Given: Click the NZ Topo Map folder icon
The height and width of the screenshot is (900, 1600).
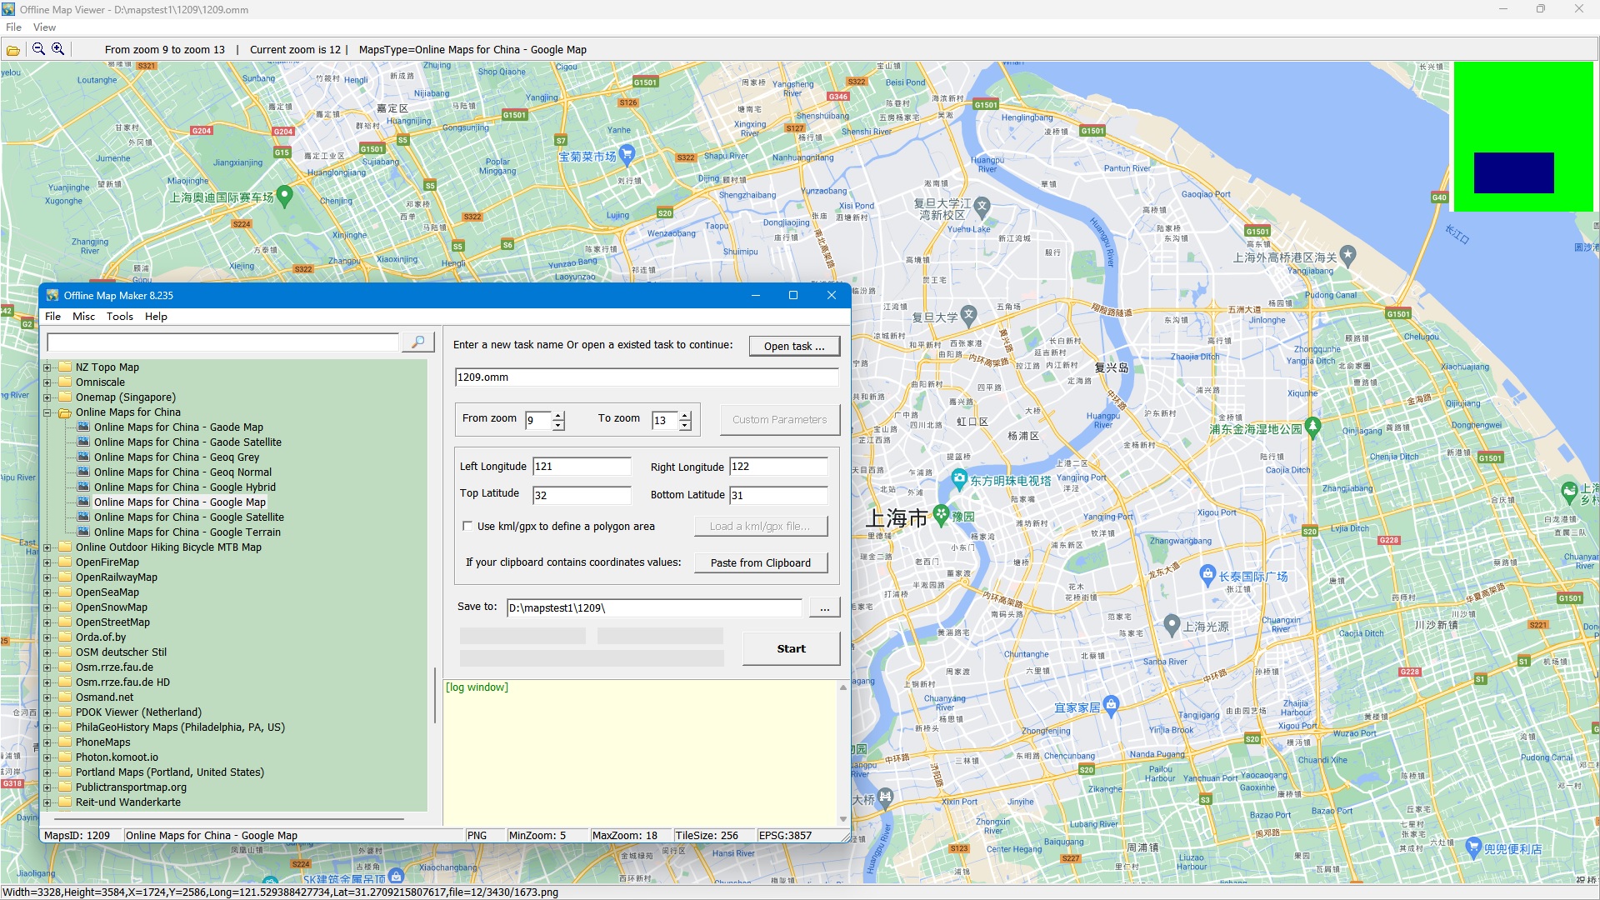Looking at the screenshot, I should click(65, 367).
